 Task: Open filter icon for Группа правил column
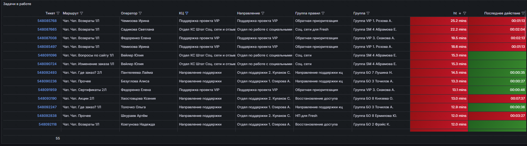coord(323,13)
